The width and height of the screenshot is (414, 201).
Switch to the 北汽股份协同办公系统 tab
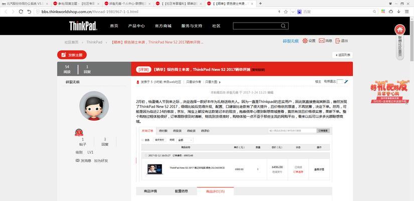(x=26, y=4)
